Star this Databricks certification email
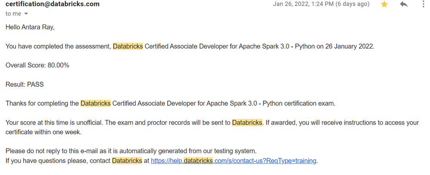Viewport: 430px width, 175px height. 384,4
